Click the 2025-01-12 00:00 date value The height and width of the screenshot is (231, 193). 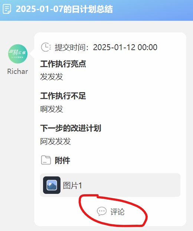125,47
